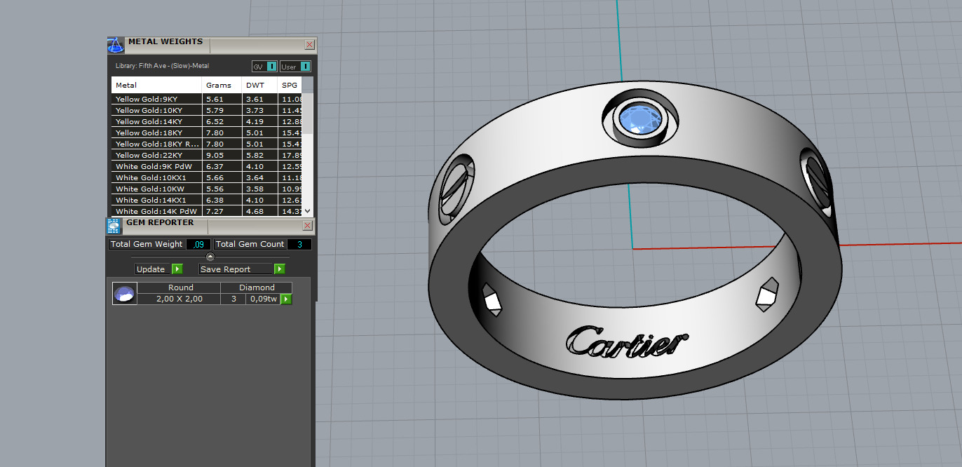
Task: Sort by the Grams column header
Action: [222, 85]
